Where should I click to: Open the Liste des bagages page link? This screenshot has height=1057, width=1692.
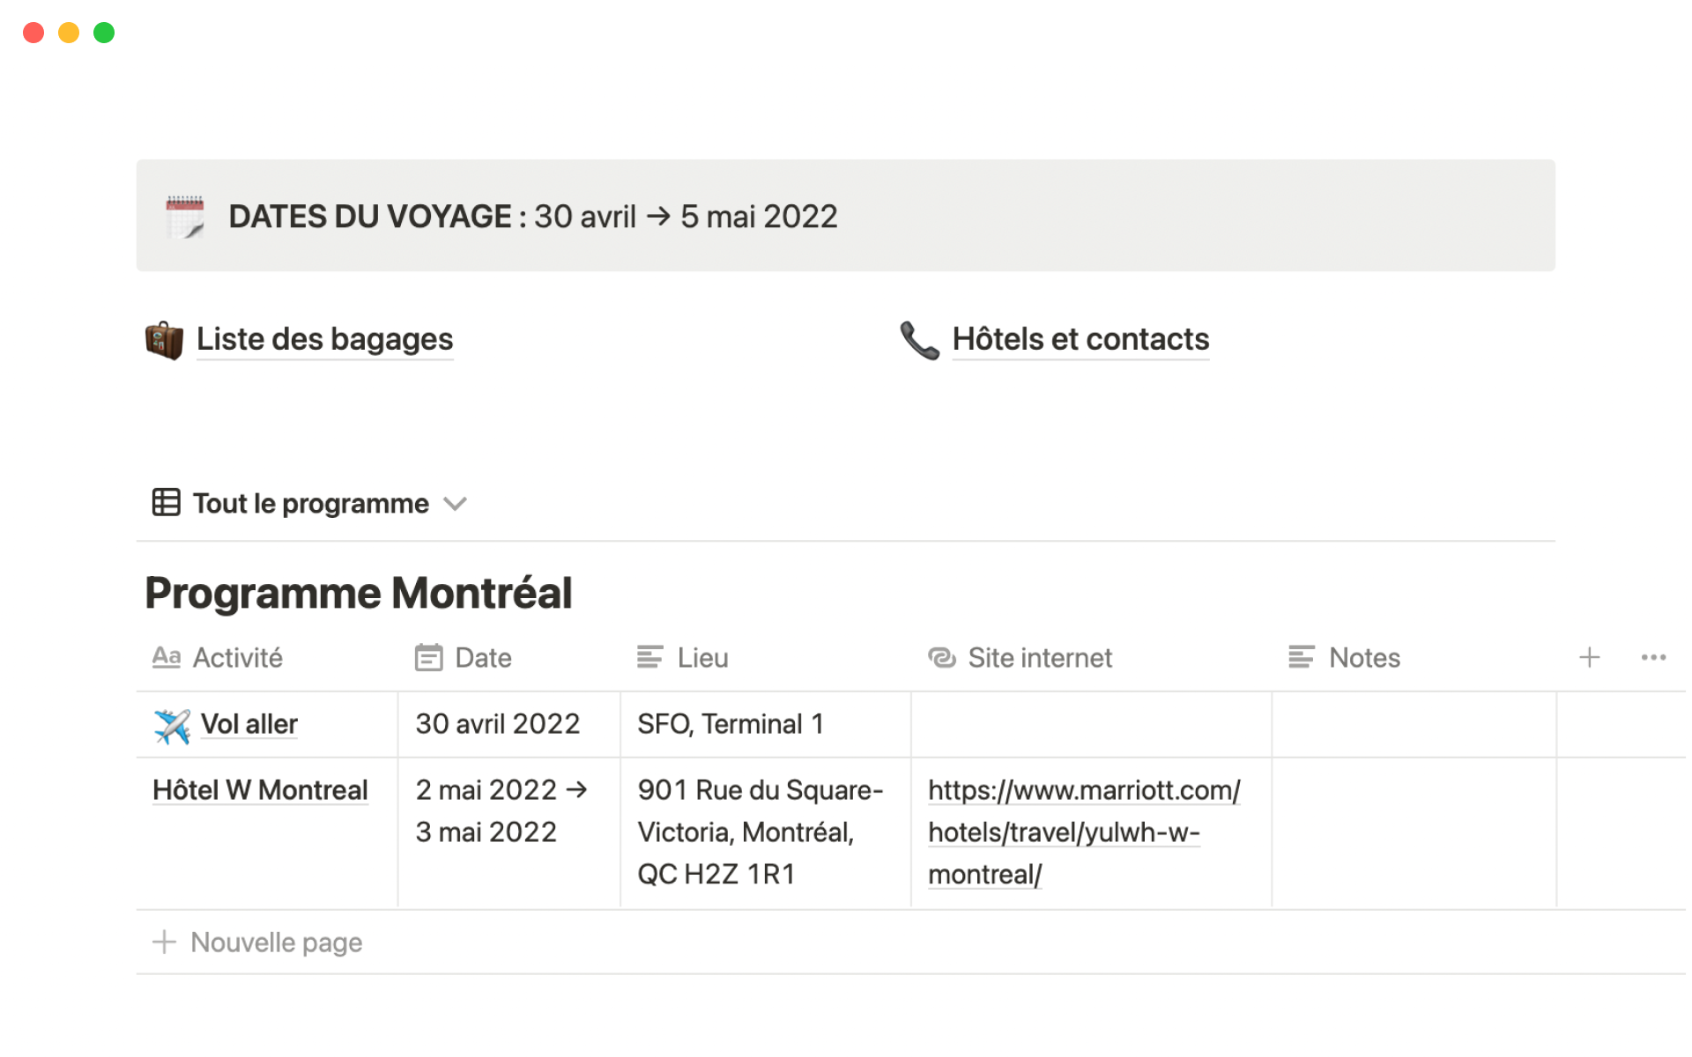pos(324,340)
